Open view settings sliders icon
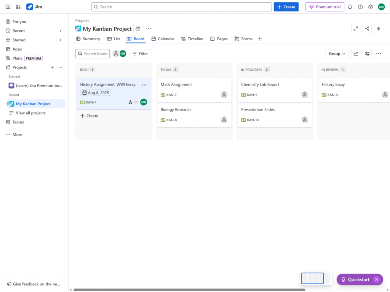The height and width of the screenshot is (292, 390). click(x=367, y=54)
